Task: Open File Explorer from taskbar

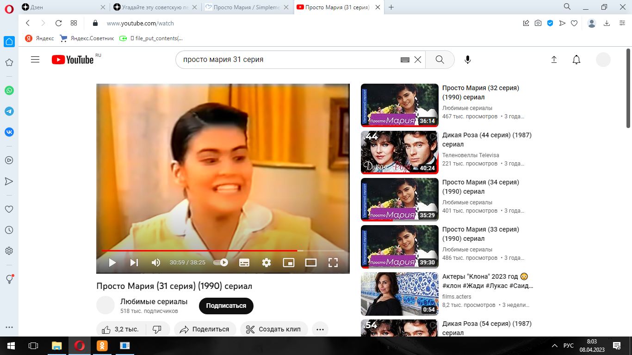Action: [56, 345]
